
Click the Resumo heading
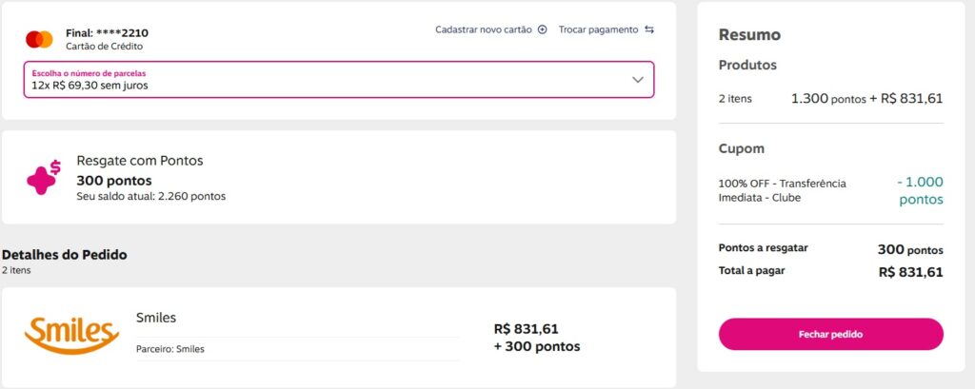point(749,35)
